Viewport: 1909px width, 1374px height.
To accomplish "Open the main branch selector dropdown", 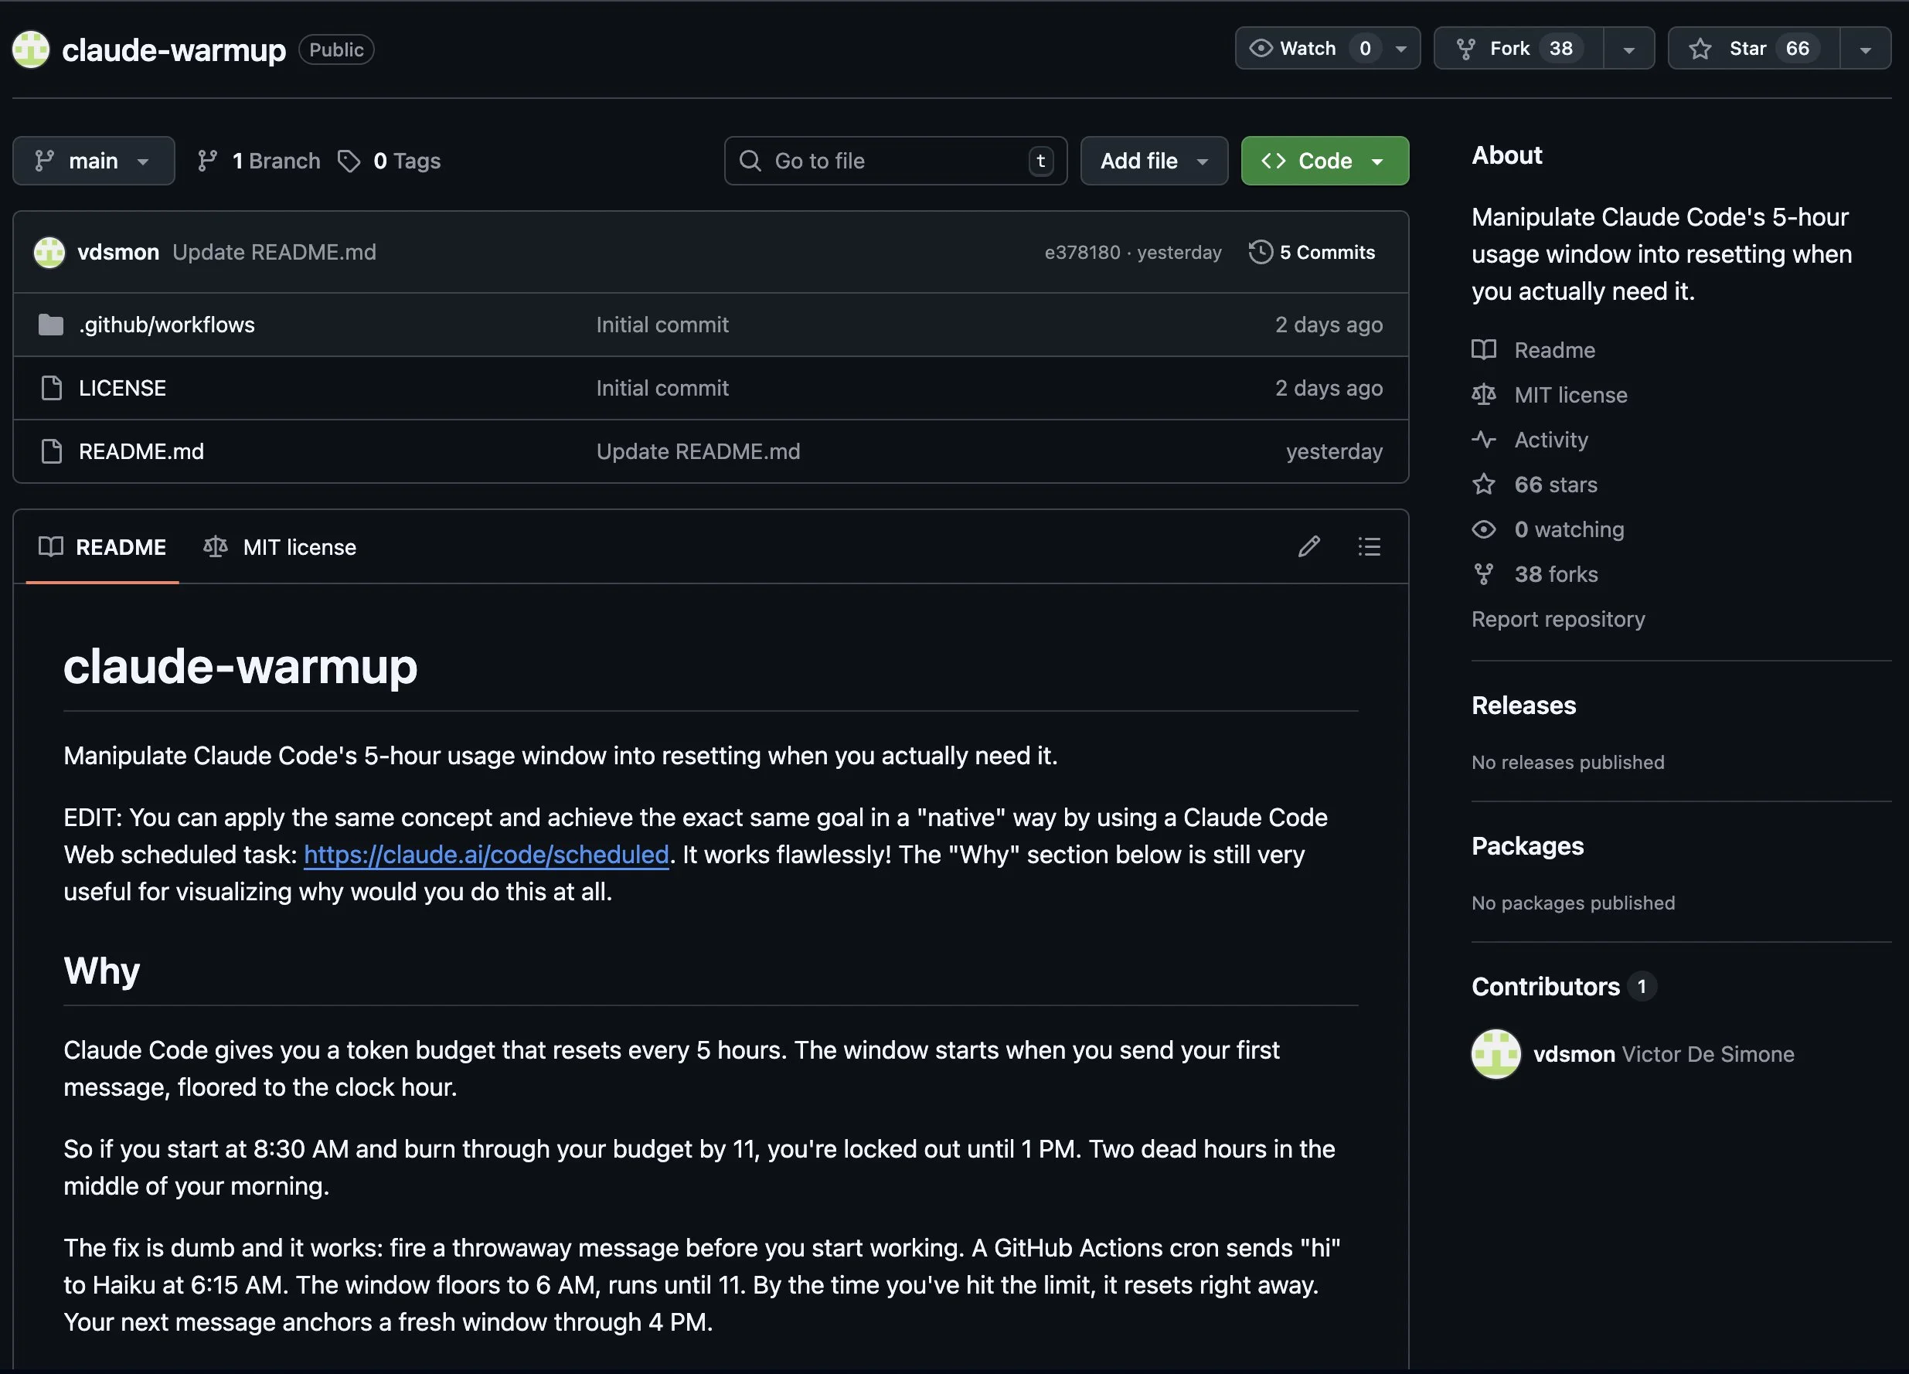I will 94,161.
